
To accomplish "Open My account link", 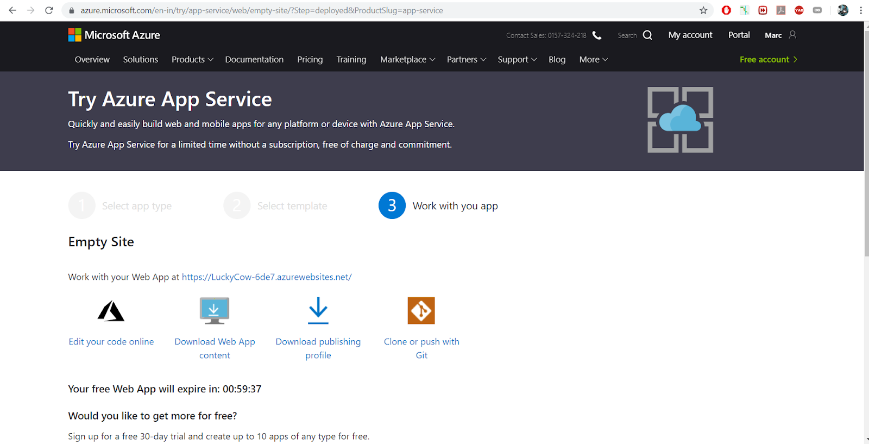I will click(x=690, y=35).
